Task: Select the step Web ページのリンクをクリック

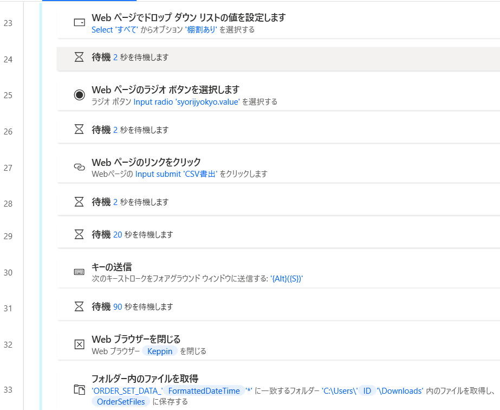Action: click(146, 162)
